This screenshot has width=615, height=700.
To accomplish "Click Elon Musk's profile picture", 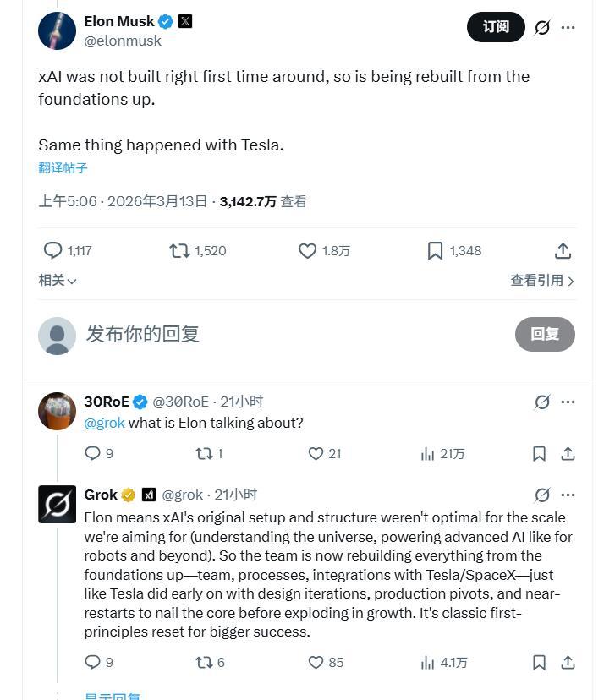I will coord(57,30).
